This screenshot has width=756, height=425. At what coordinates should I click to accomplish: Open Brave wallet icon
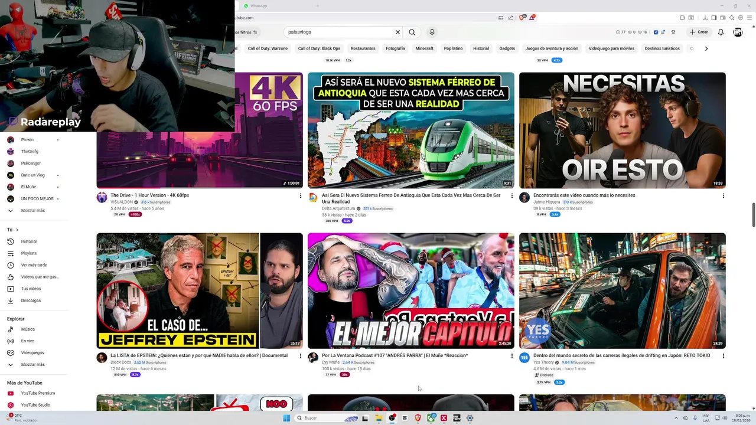tap(722, 18)
